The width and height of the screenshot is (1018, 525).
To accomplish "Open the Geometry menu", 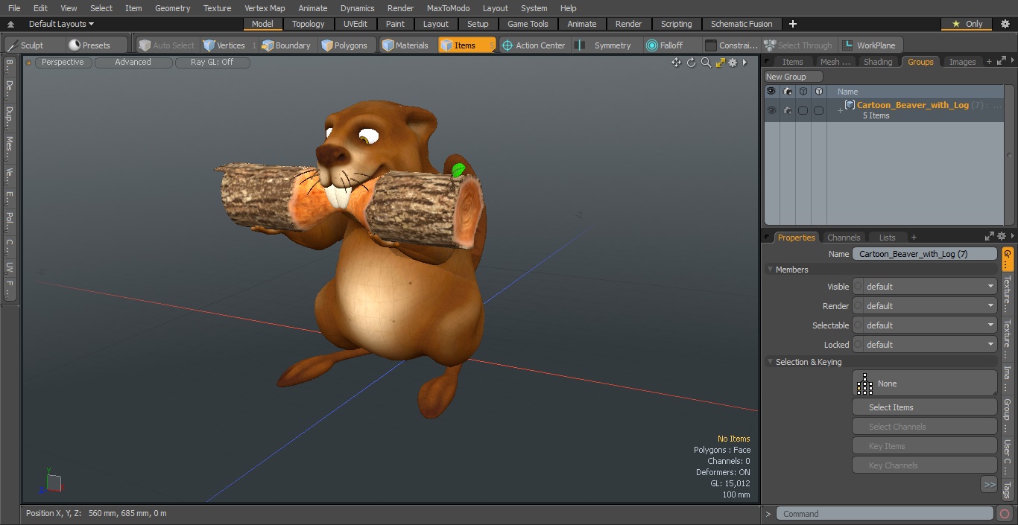I will pyautogui.click(x=173, y=8).
